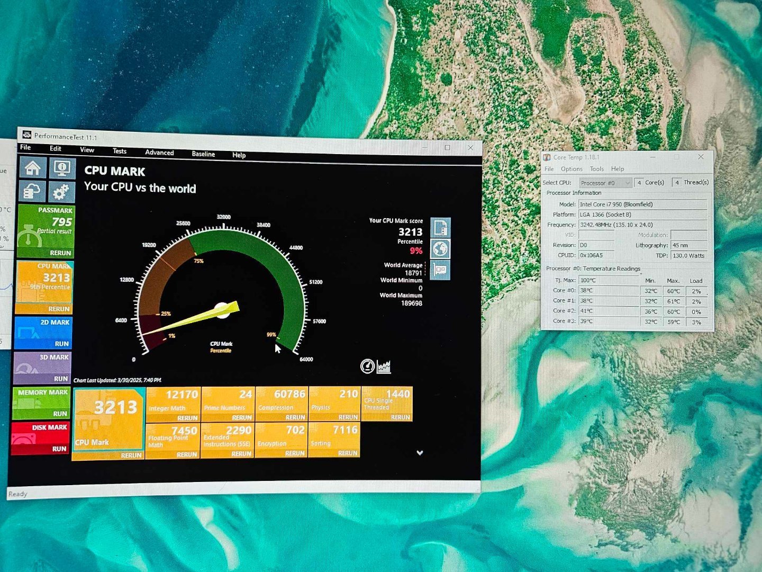The width and height of the screenshot is (762, 572).
Task: Click the PerformanceTest title bar app icon
Action: tap(26, 135)
